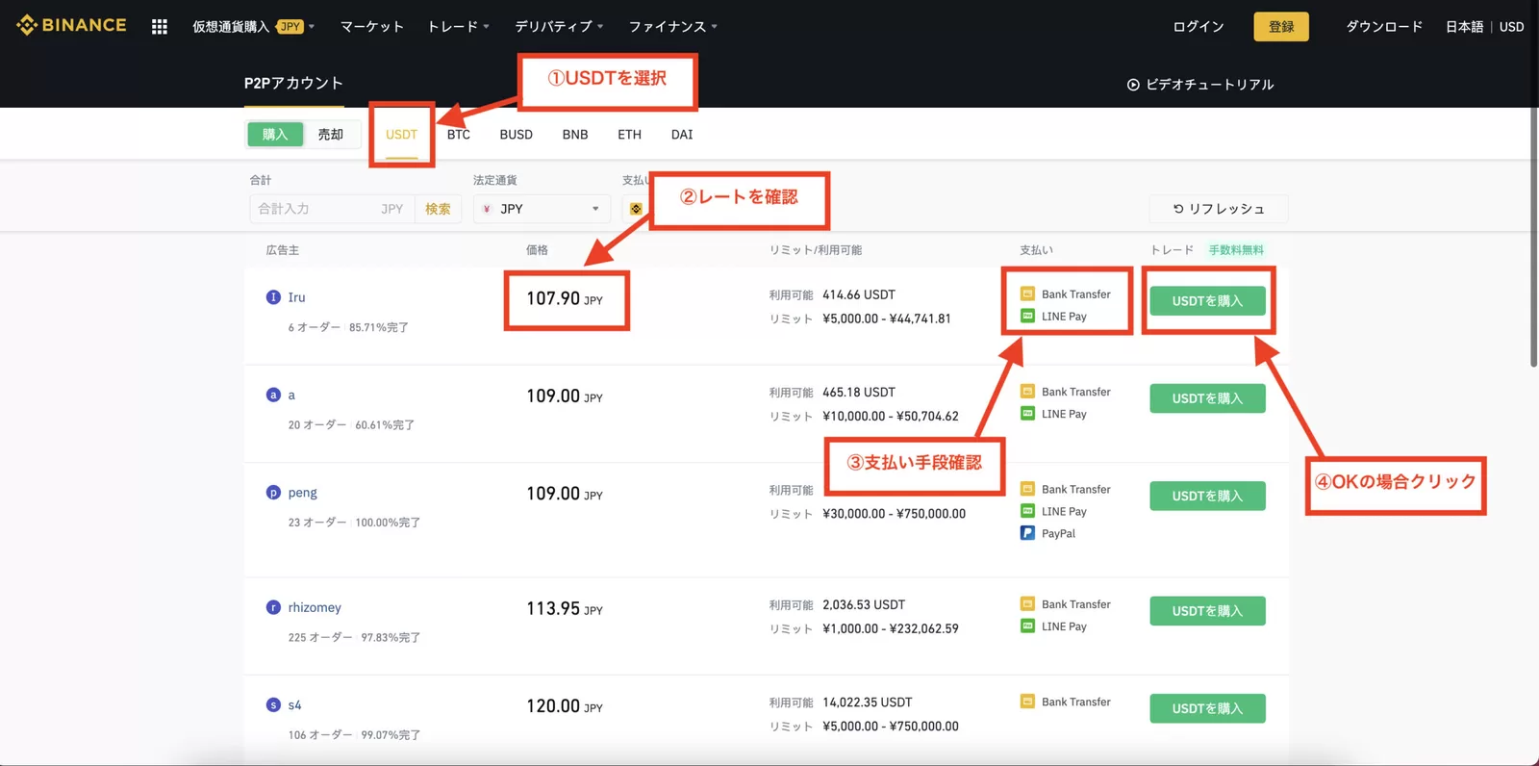Change currency via USD
The width and height of the screenshot is (1539, 766).
coord(1511,27)
